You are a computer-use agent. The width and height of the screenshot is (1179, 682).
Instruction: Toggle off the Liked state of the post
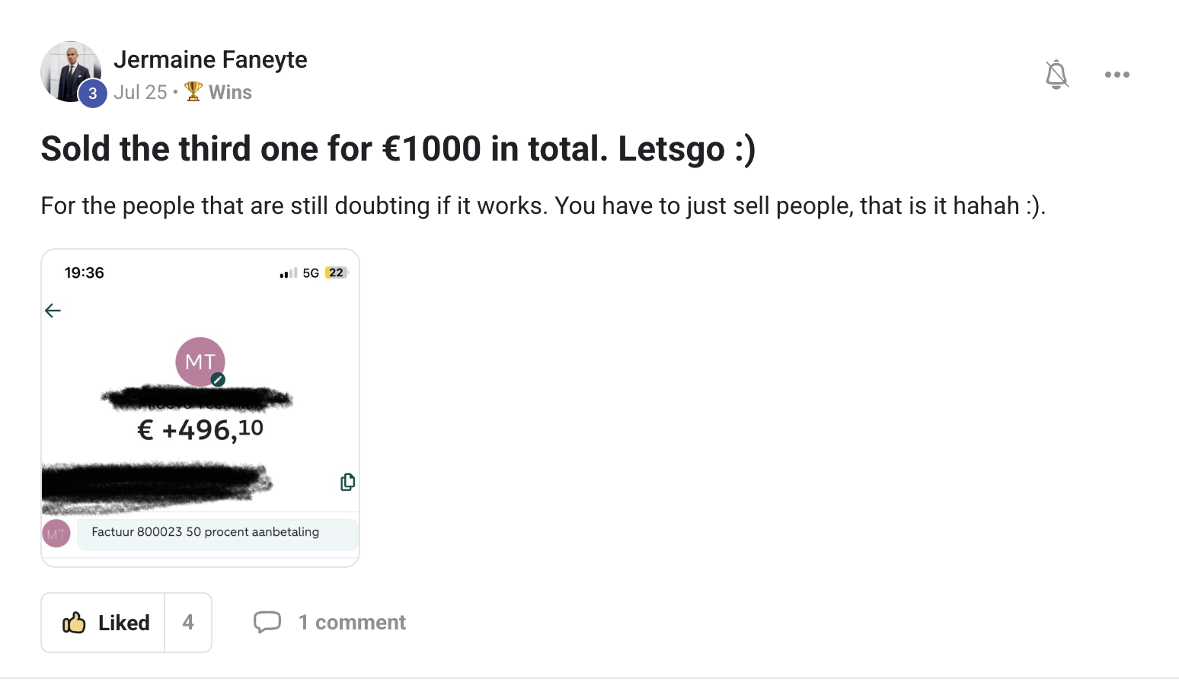click(107, 622)
